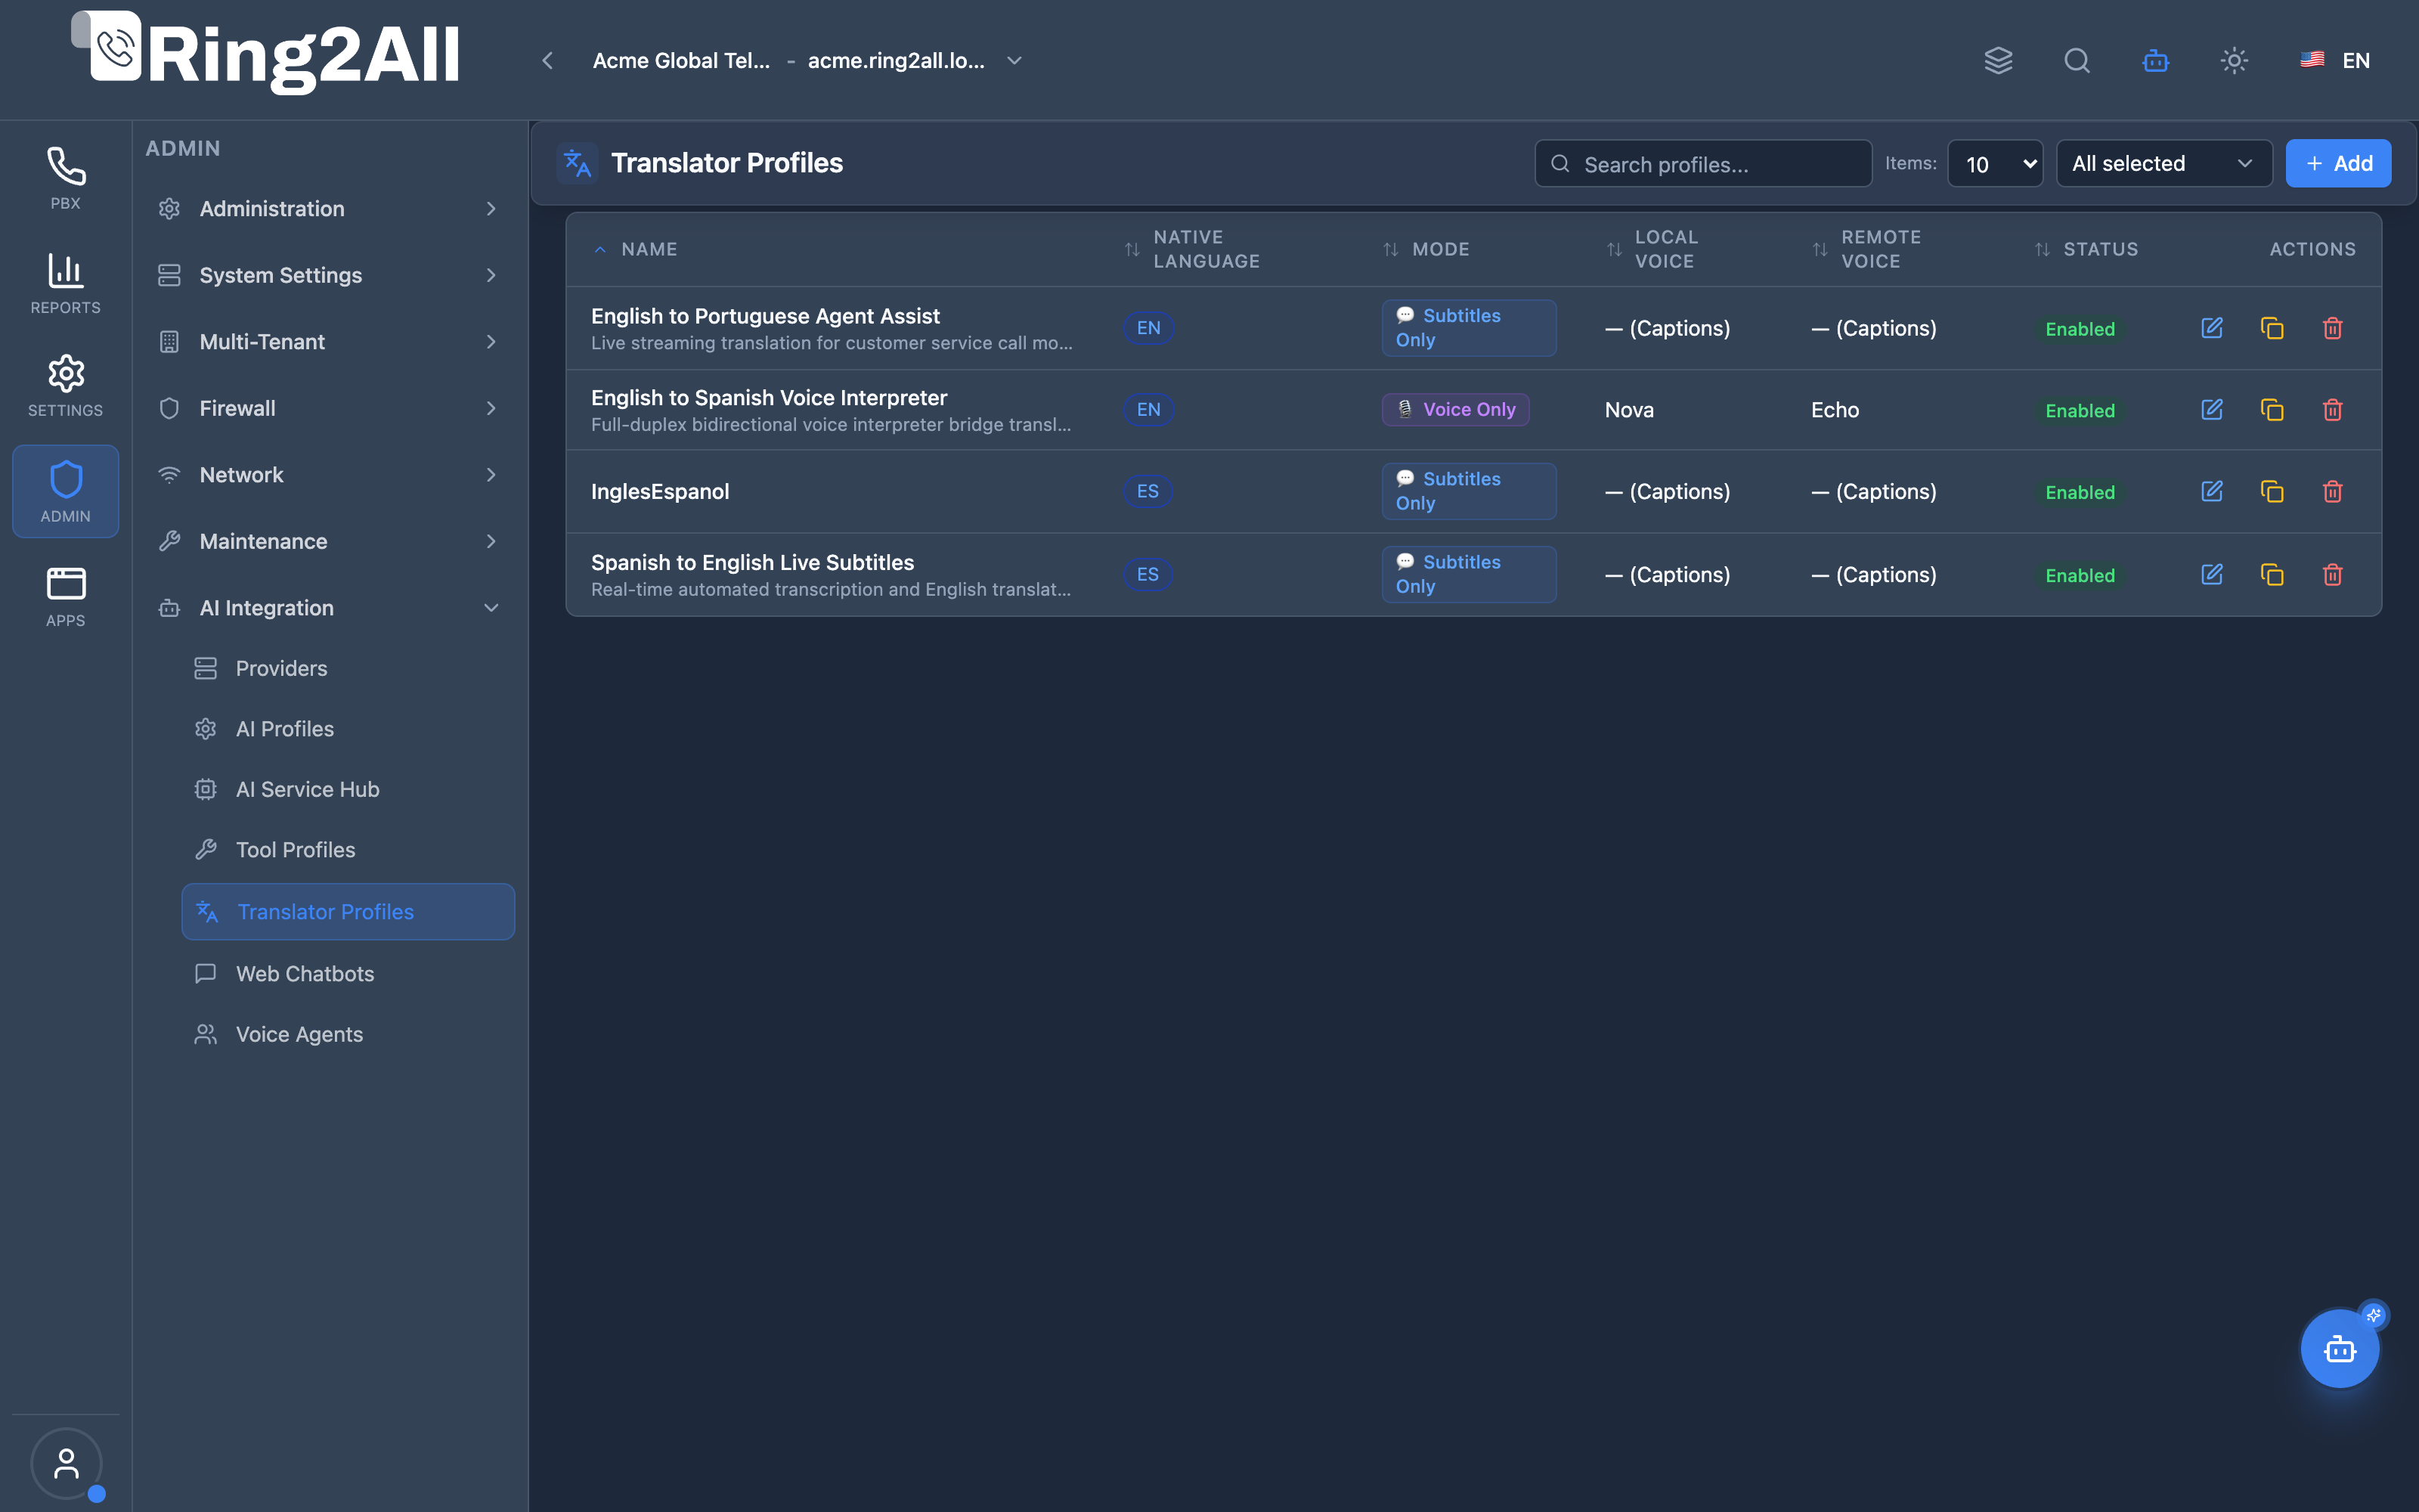Sort table by Status column
This screenshot has width=2419, height=1512.
point(2087,249)
